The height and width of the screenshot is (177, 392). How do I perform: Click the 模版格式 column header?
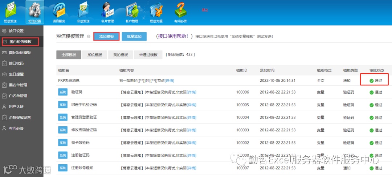point(324,70)
